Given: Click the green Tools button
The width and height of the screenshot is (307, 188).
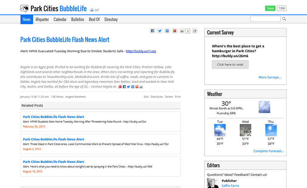Looking at the screenshot, I should 270,8.
